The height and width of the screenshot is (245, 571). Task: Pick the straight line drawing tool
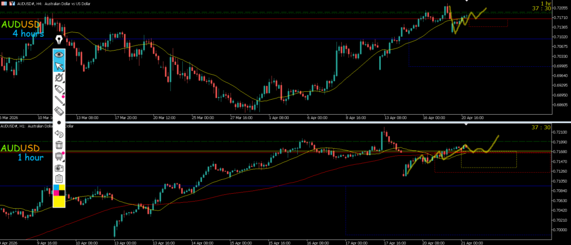(59, 100)
